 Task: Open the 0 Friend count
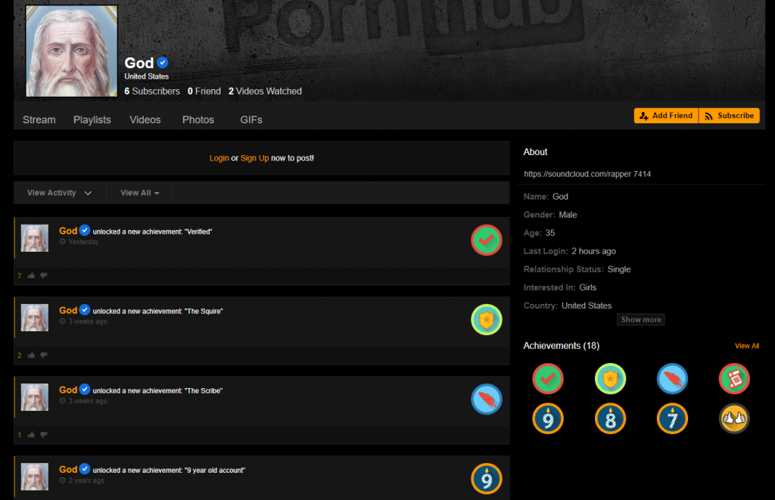click(204, 92)
